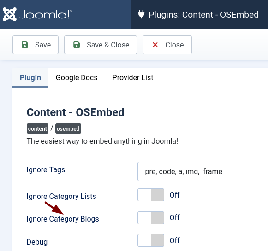The image size is (268, 251).
Task: Click the green floppy icon on Save
Action: tap(25, 45)
